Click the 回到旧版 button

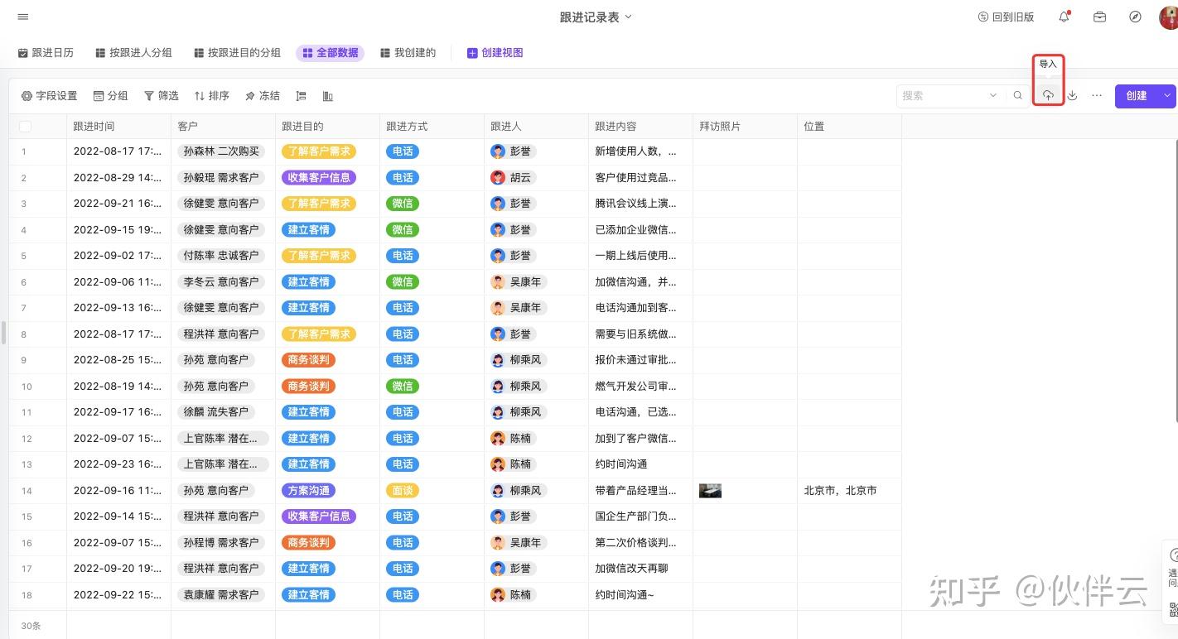tap(1007, 17)
